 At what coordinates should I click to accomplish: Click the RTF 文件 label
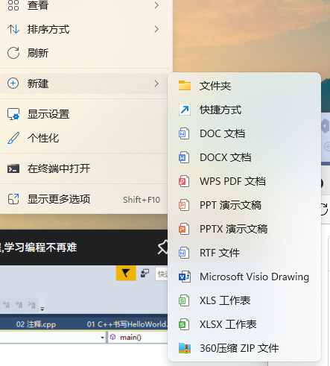[x=220, y=253]
